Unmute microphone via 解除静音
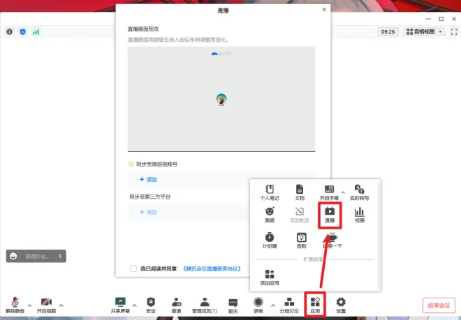Image resolution: width=461 pixels, height=320 pixels. pyautogui.click(x=15, y=305)
